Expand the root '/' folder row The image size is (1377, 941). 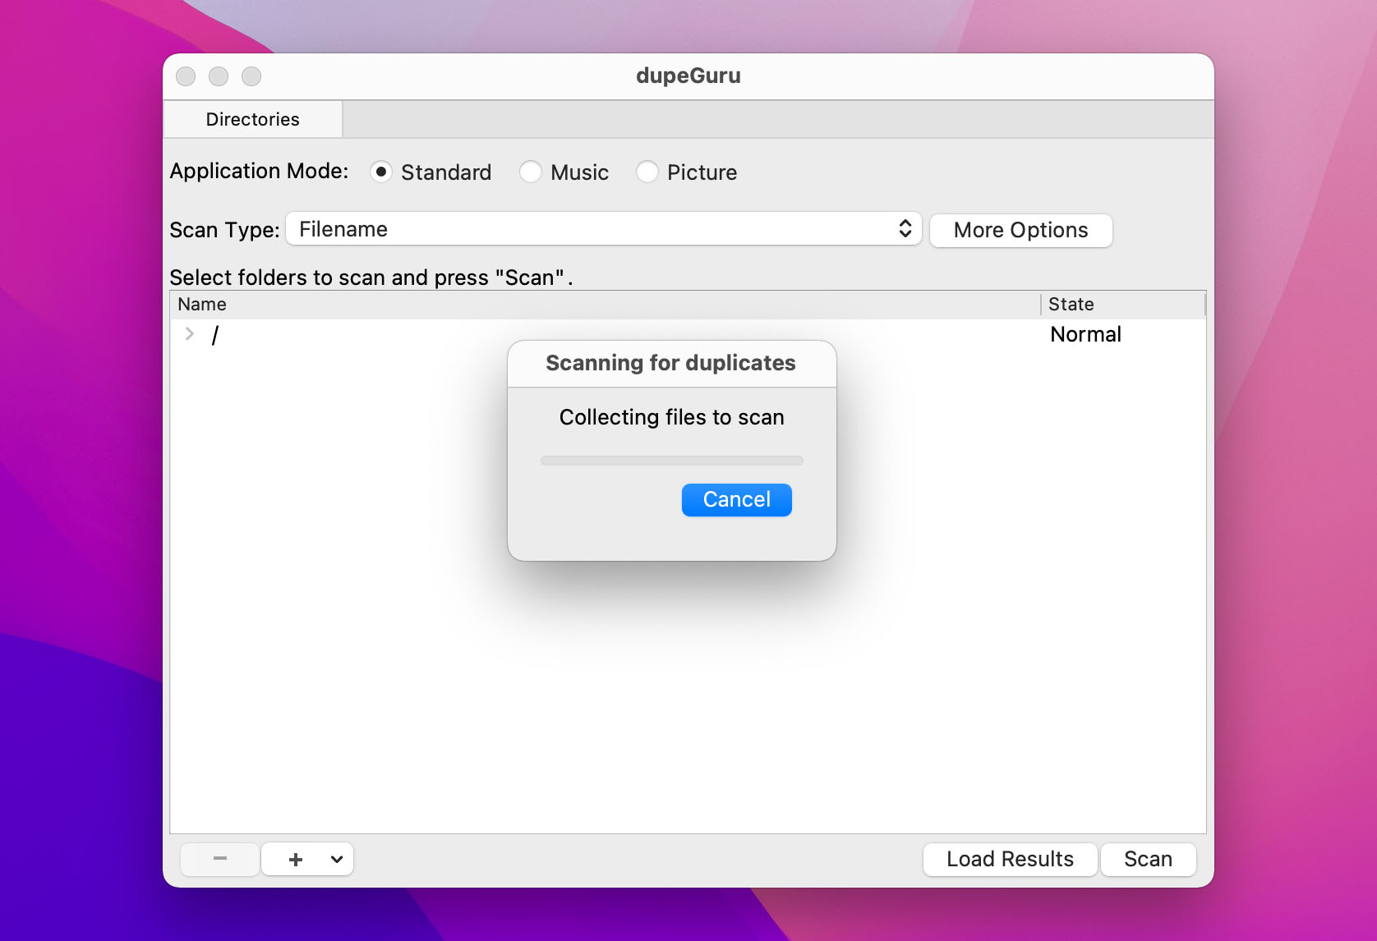coord(190,333)
